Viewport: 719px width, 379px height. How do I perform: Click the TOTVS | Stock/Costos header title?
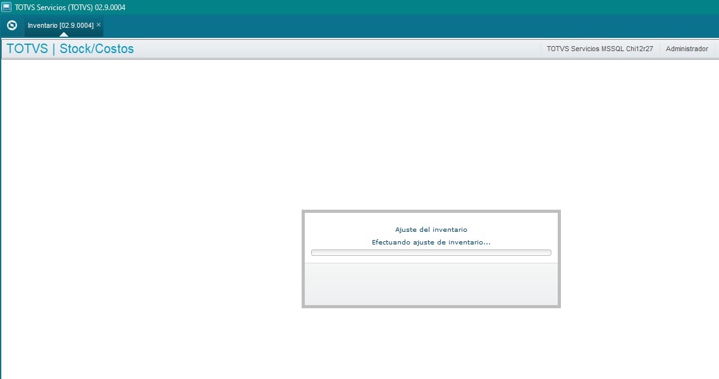pos(70,49)
